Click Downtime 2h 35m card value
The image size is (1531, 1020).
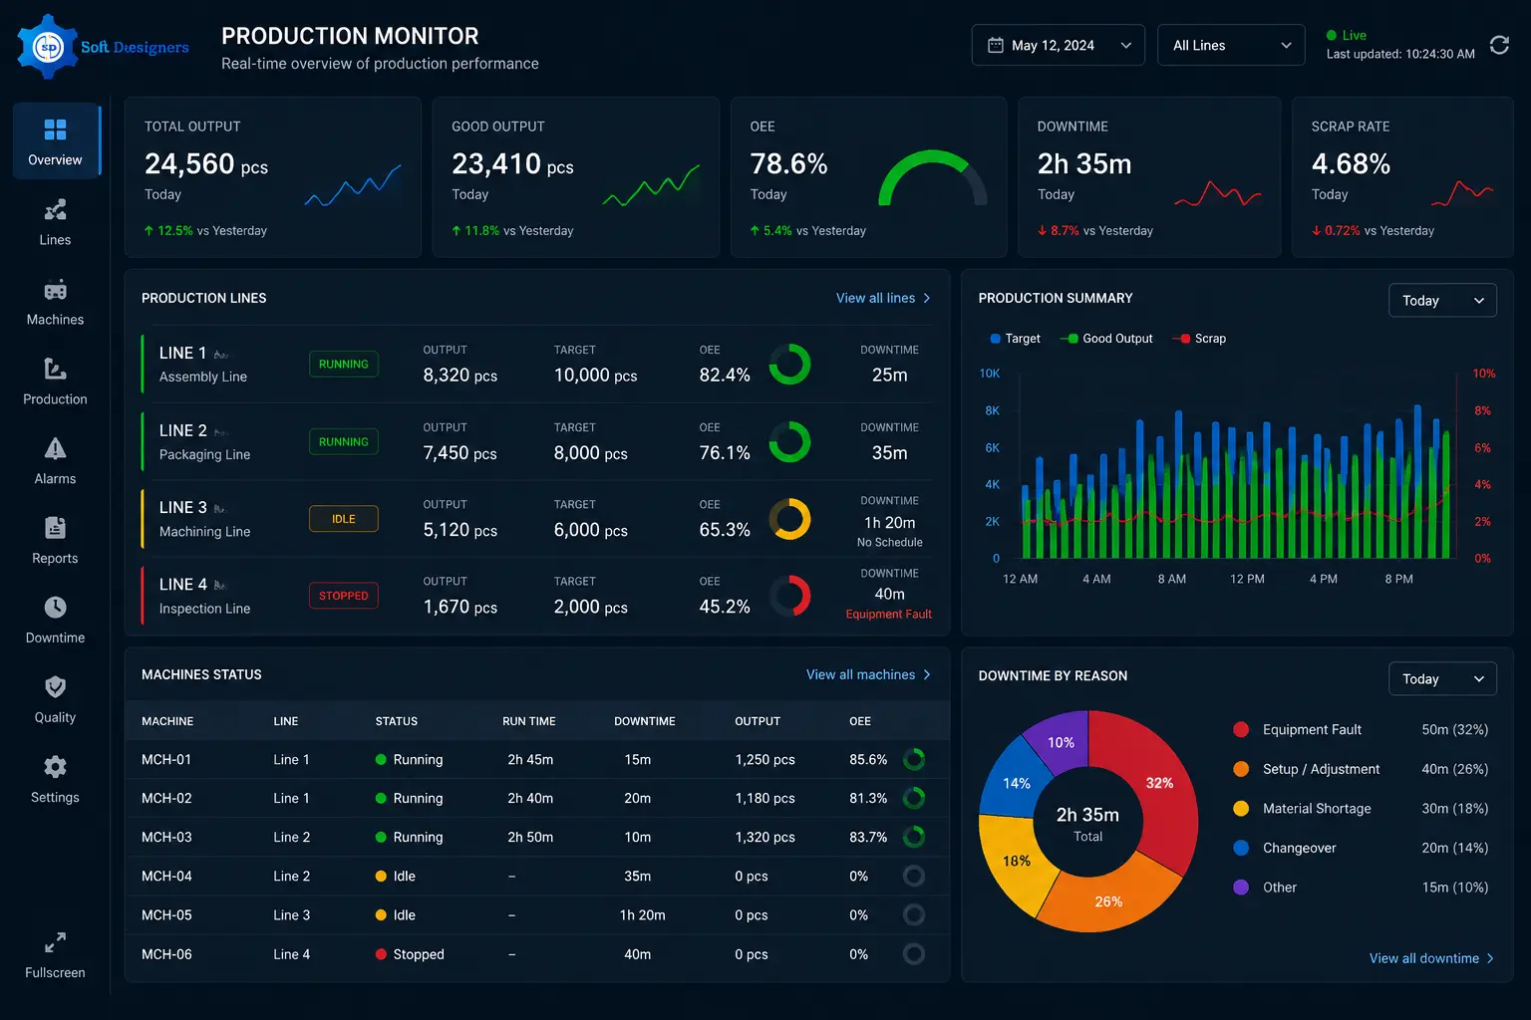coord(1084,163)
